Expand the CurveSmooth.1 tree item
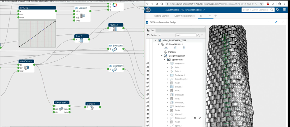 167,79
